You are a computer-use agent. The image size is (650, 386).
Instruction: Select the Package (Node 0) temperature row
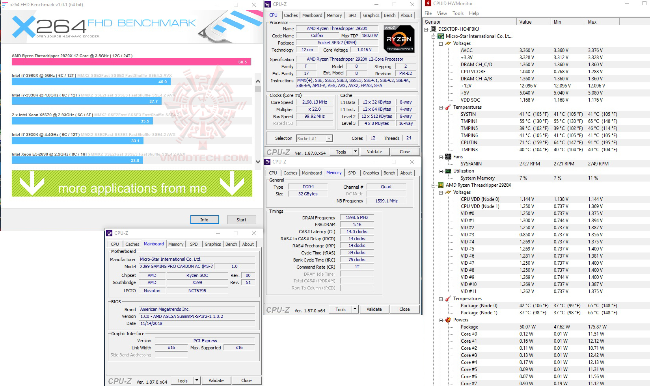(536, 306)
